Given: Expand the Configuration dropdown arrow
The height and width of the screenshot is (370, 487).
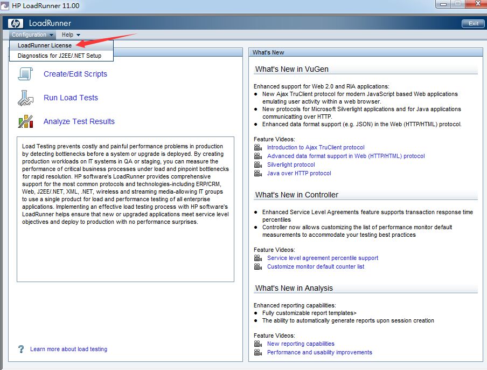Looking at the screenshot, I should tap(52, 35).
